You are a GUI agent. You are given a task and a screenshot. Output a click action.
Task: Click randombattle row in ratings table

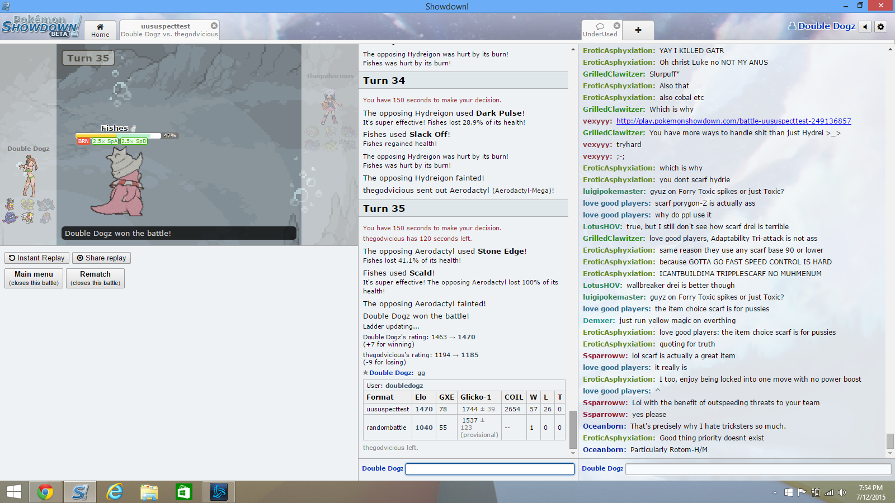464,428
